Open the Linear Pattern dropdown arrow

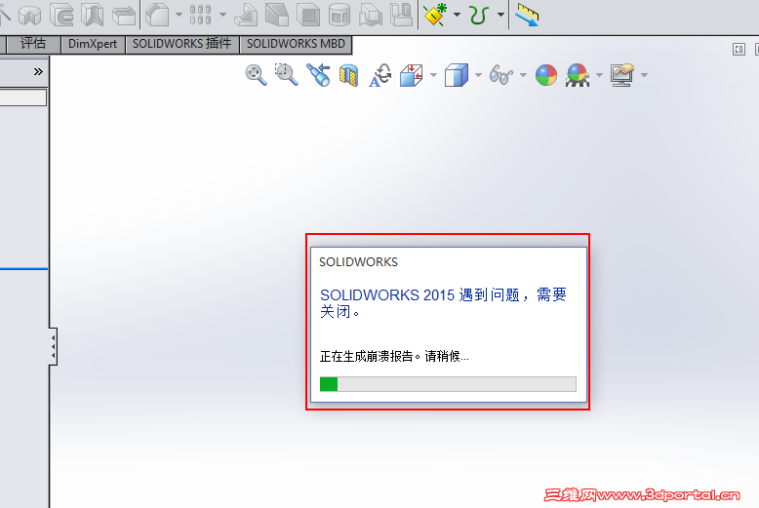(x=222, y=15)
